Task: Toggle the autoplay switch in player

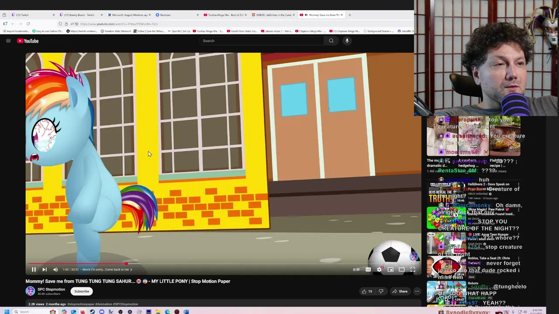Action: [356, 270]
